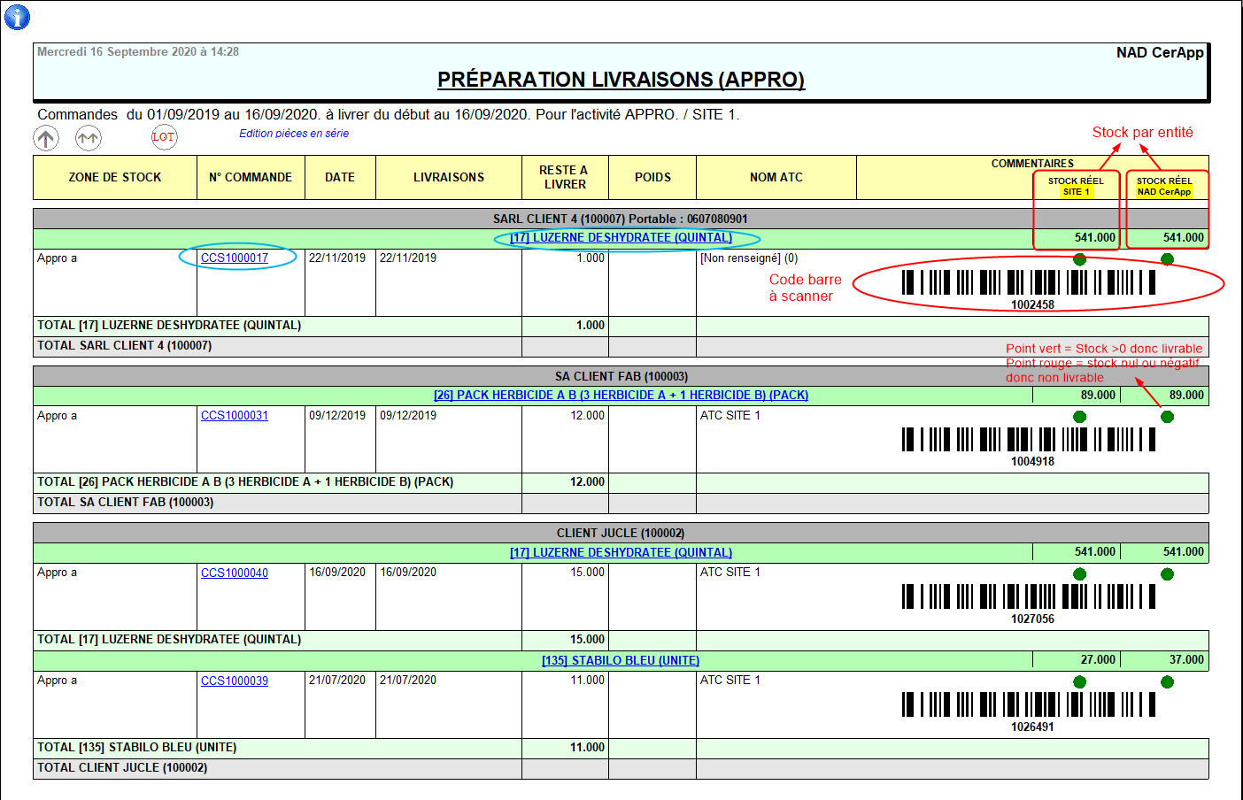Click the RESTE A LIVRER column header

(x=565, y=178)
